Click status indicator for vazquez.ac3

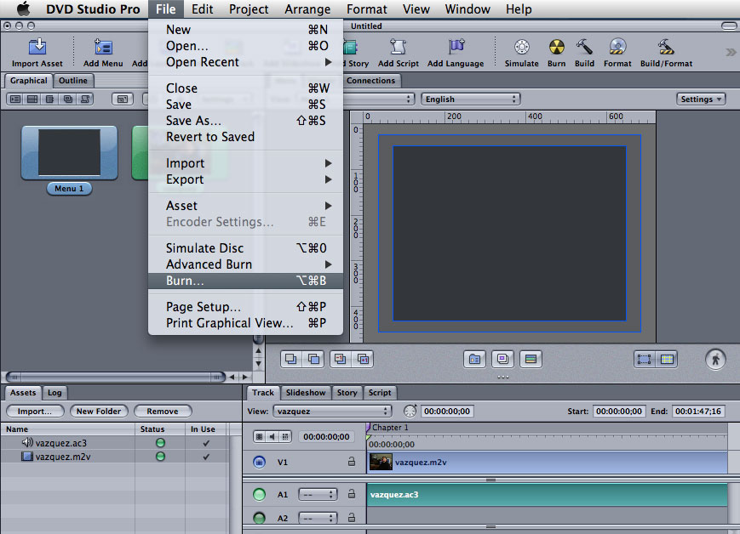(x=160, y=443)
